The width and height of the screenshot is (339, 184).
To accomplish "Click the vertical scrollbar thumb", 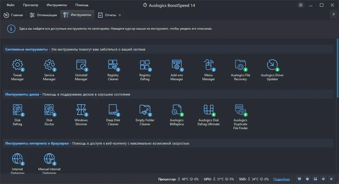I will 337,68.
